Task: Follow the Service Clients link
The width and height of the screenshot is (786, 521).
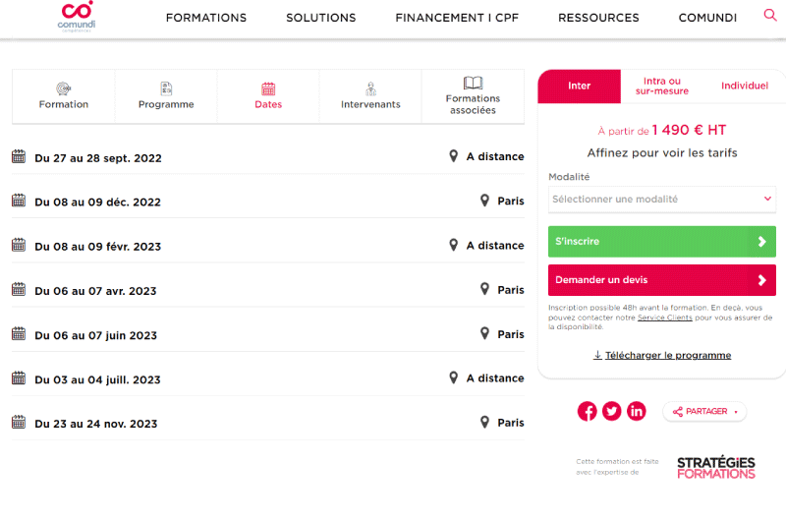Action: (x=665, y=318)
